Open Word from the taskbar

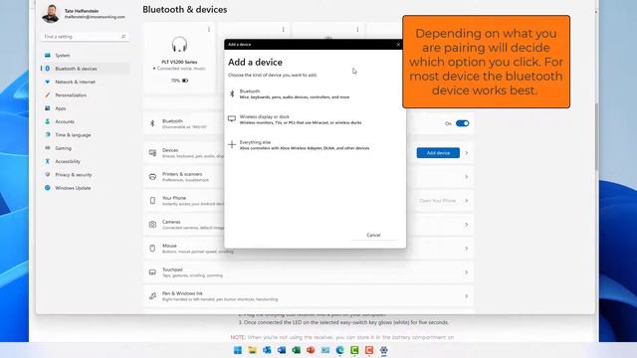click(x=282, y=350)
